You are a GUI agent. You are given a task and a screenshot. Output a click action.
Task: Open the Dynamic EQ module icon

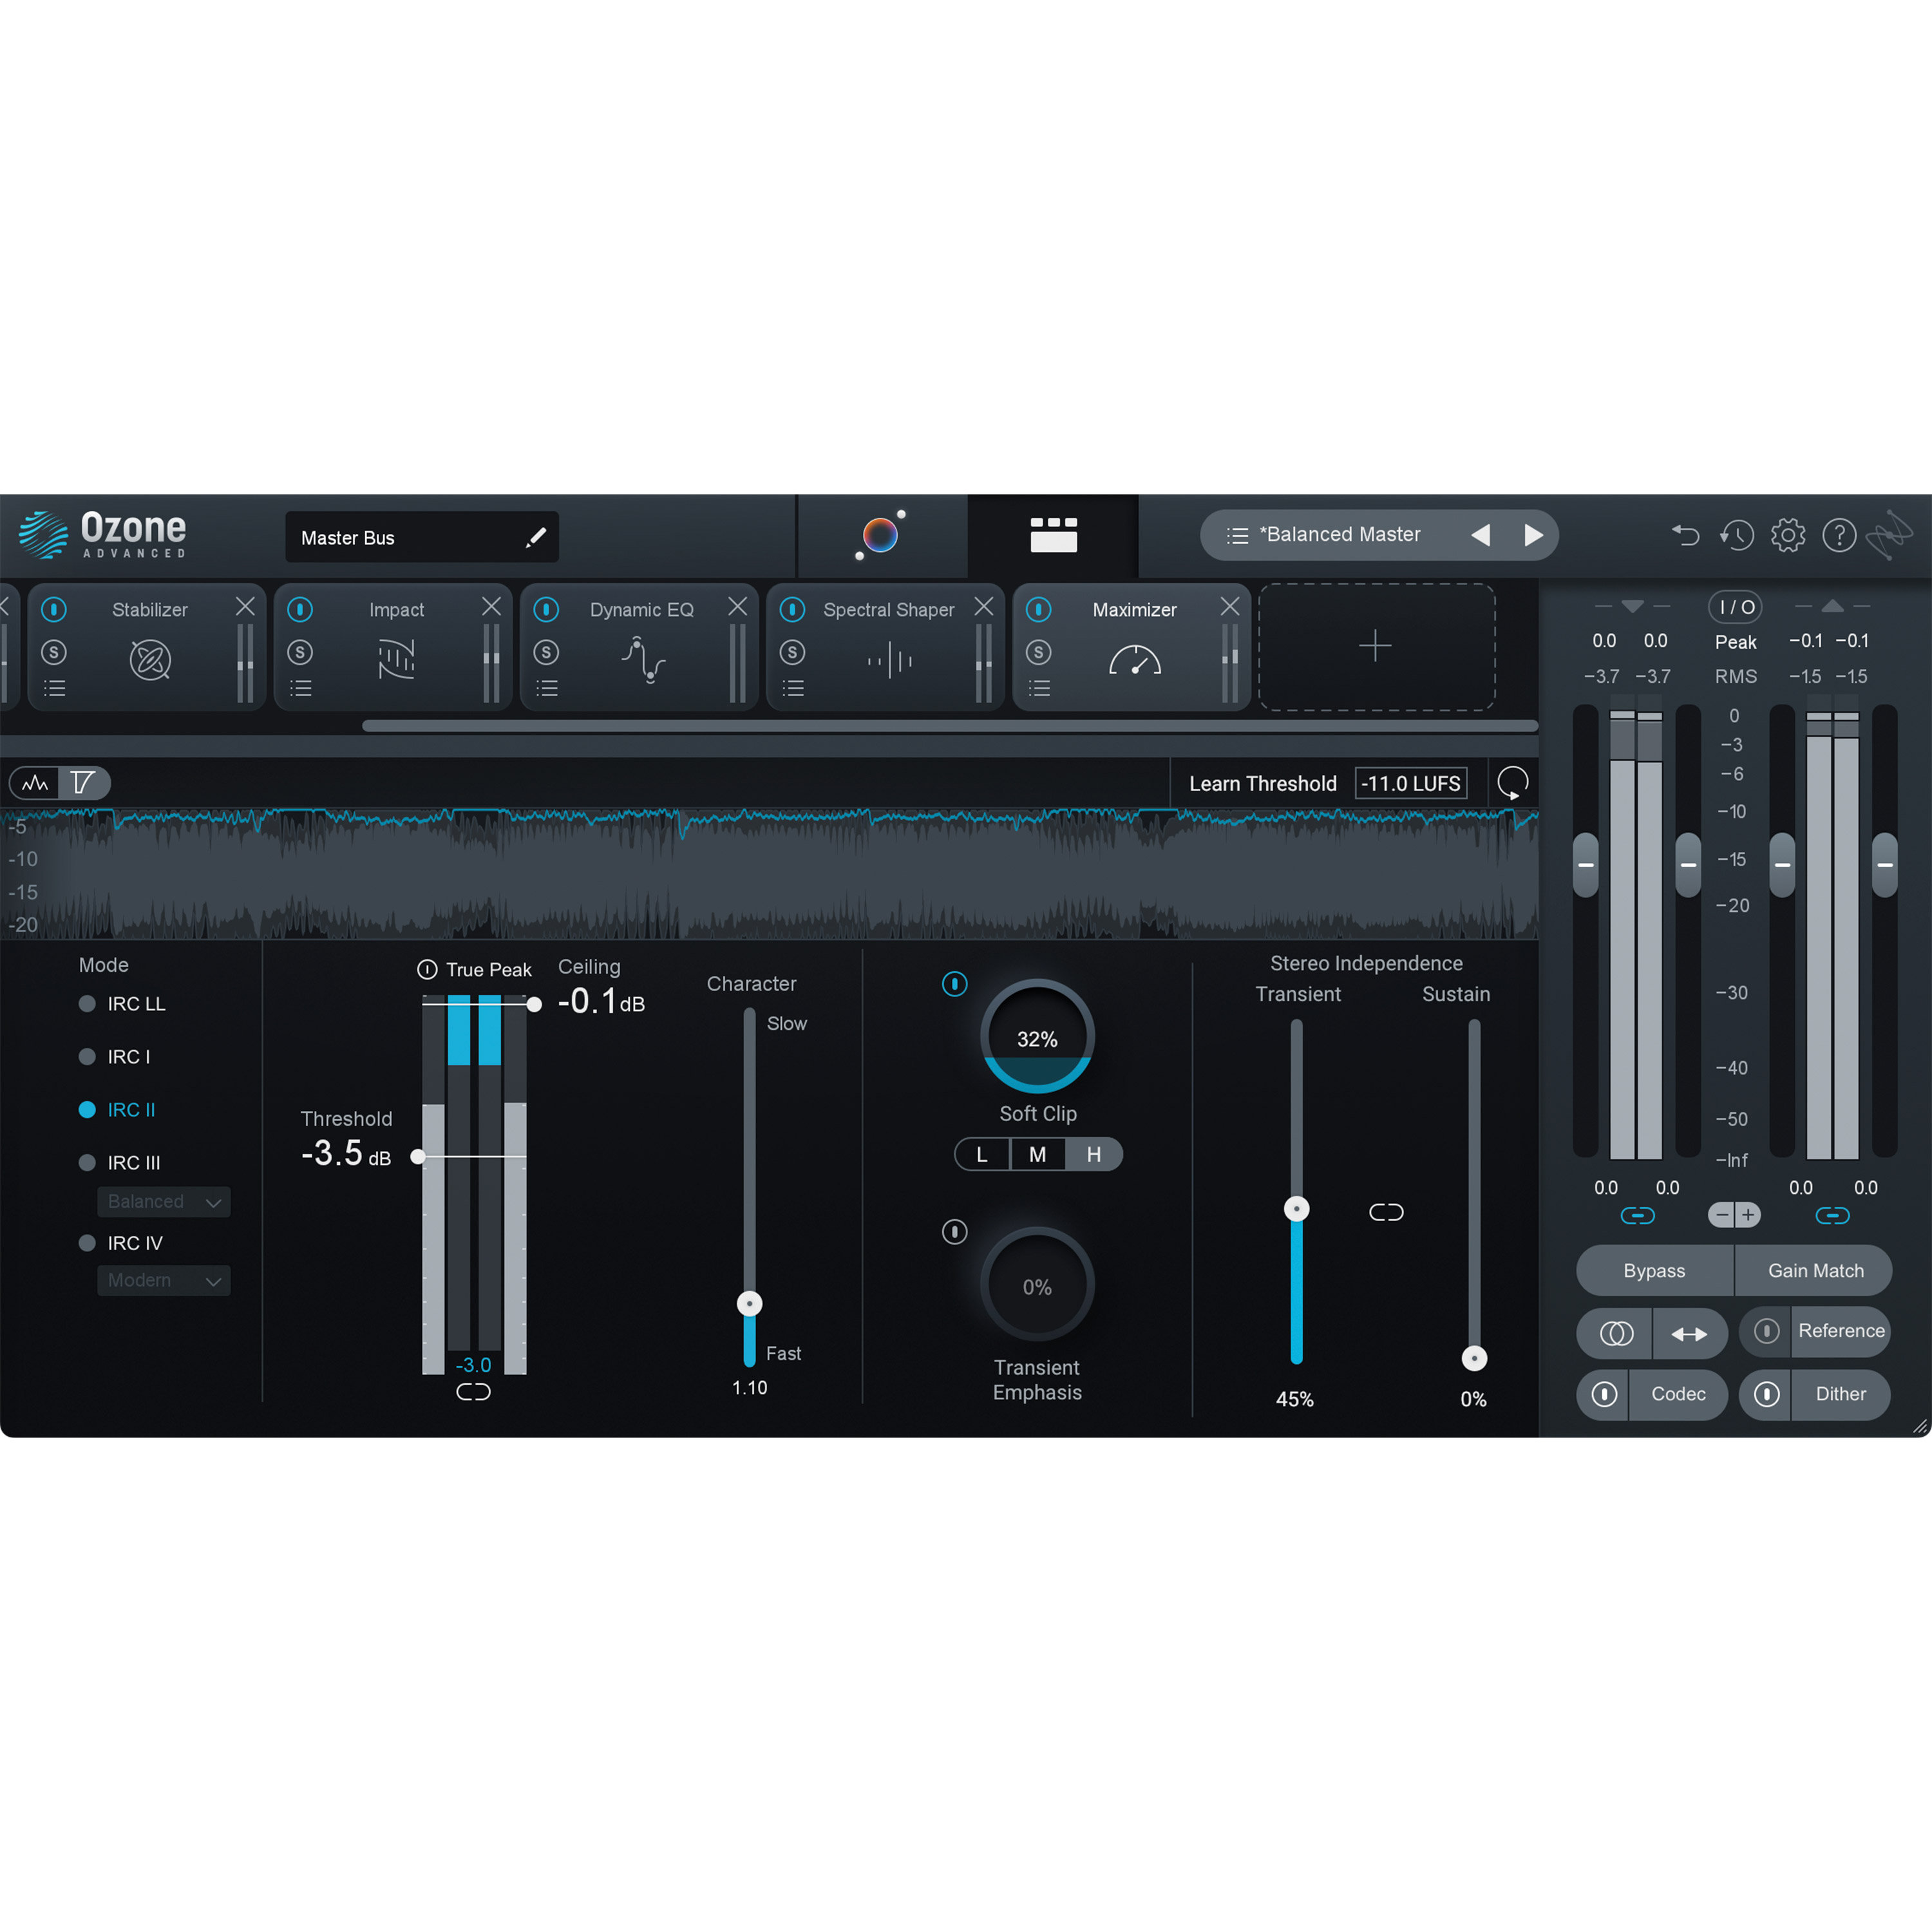[x=645, y=660]
